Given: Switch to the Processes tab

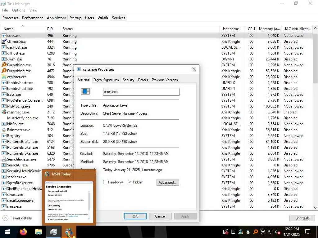Looking at the screenshot, I should [10, 18].
